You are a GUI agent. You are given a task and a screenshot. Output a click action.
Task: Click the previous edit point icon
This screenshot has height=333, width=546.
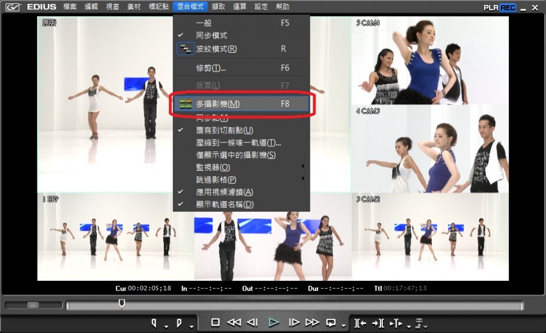[361, 323]
